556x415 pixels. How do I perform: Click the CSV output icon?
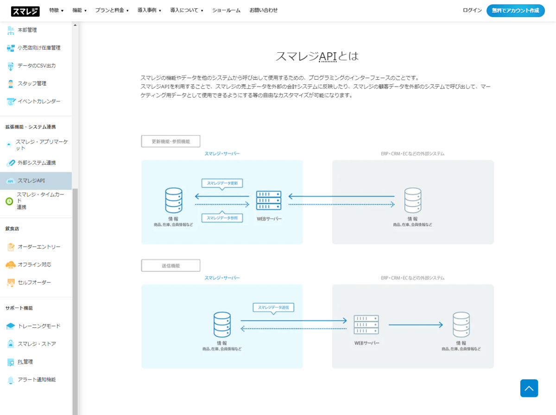click(x=10, y=66)
